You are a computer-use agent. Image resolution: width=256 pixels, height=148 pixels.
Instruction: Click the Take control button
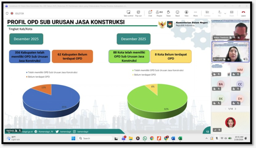pyautogui.click(x=128, y=13)
